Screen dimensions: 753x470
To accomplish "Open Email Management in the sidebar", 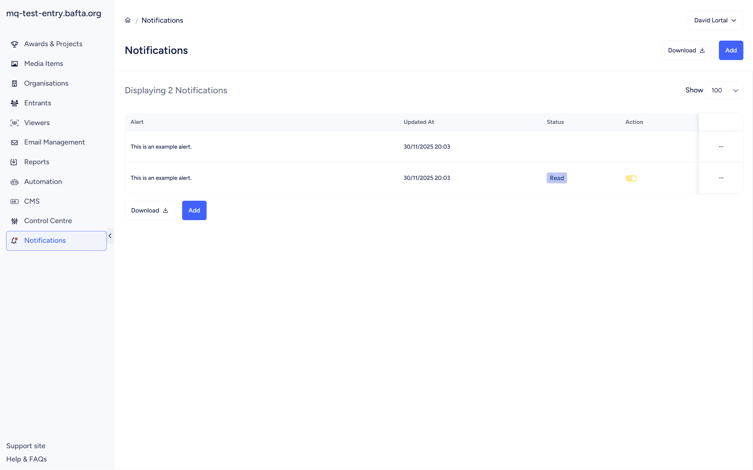I will click(55, 142).
